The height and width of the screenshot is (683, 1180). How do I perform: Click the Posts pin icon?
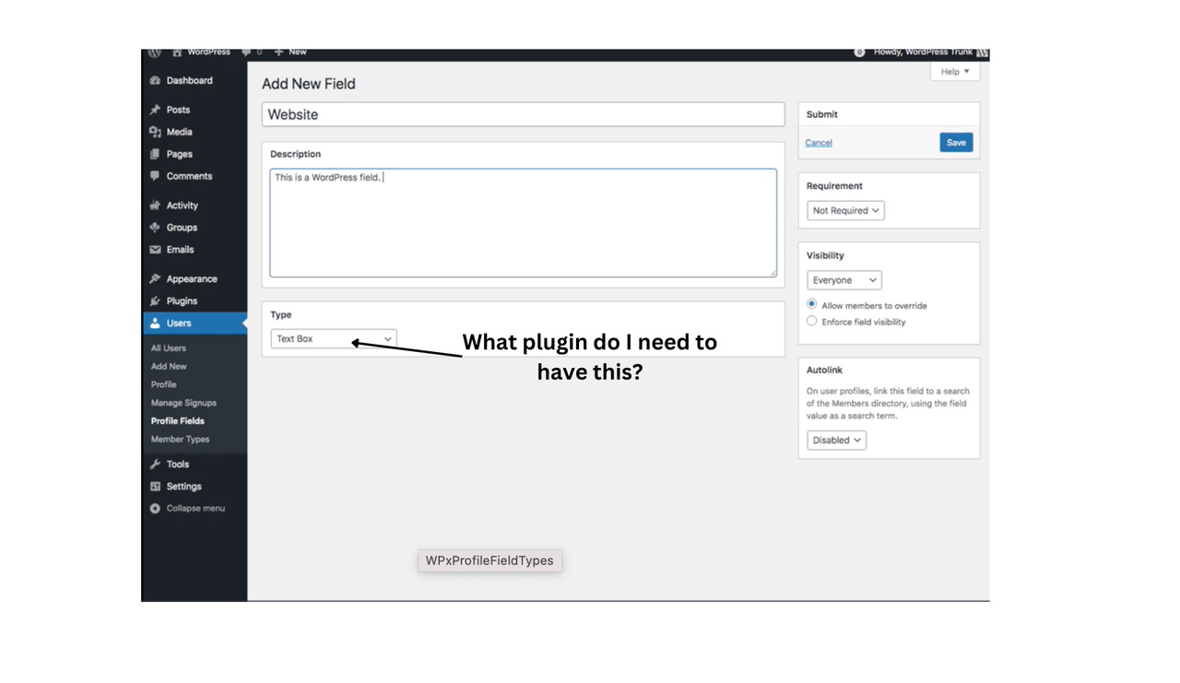pyautogui.click(x=155, y=110)
